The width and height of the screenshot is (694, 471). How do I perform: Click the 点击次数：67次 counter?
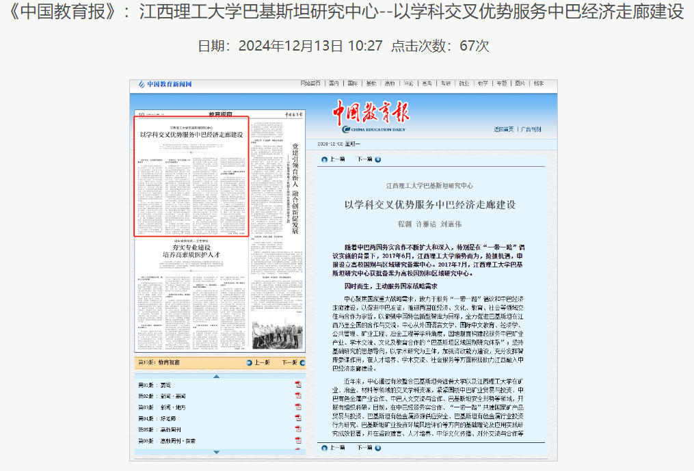tap(440, 46)
